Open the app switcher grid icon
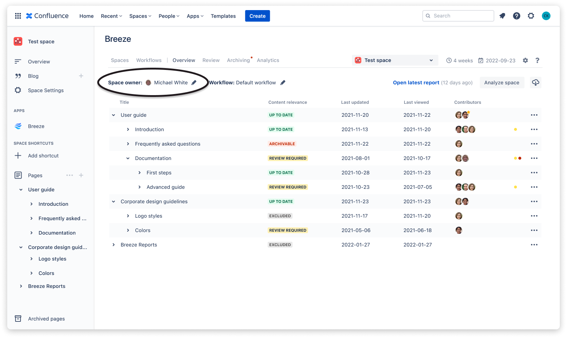Viewport: 567px width, 338px height. 18,16
